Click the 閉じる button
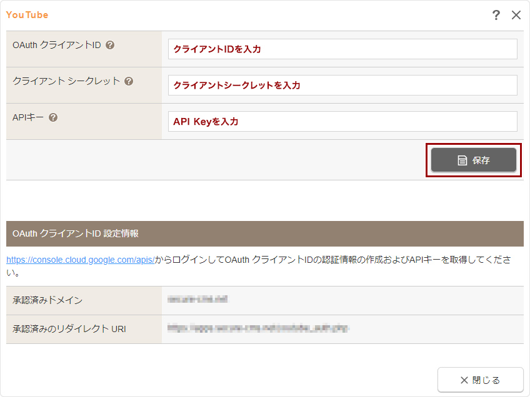The width and height of the screenshot is (530, 397). pyautogui.click(x=480, y=380)
